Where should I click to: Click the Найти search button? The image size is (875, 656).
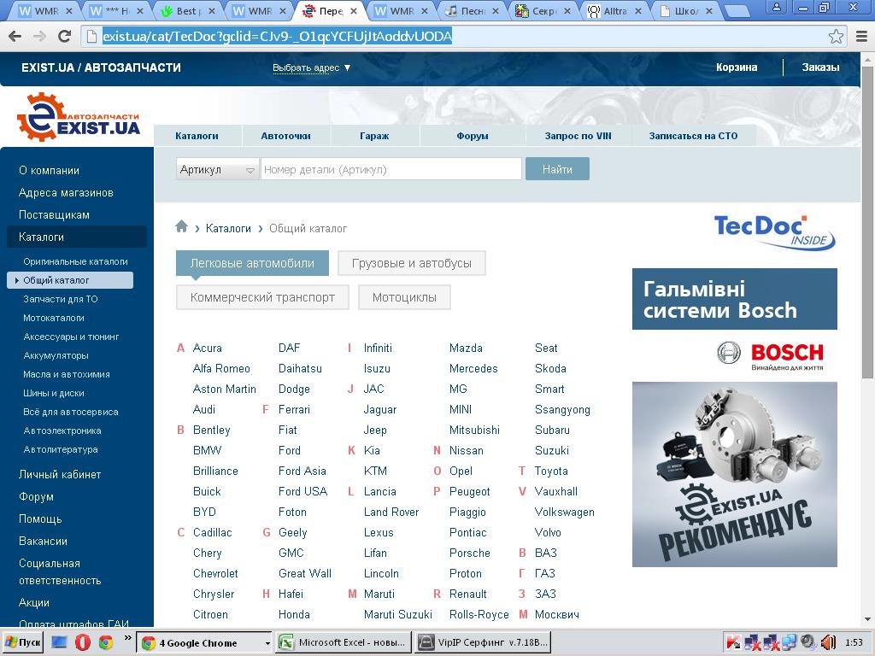(557, 169)
